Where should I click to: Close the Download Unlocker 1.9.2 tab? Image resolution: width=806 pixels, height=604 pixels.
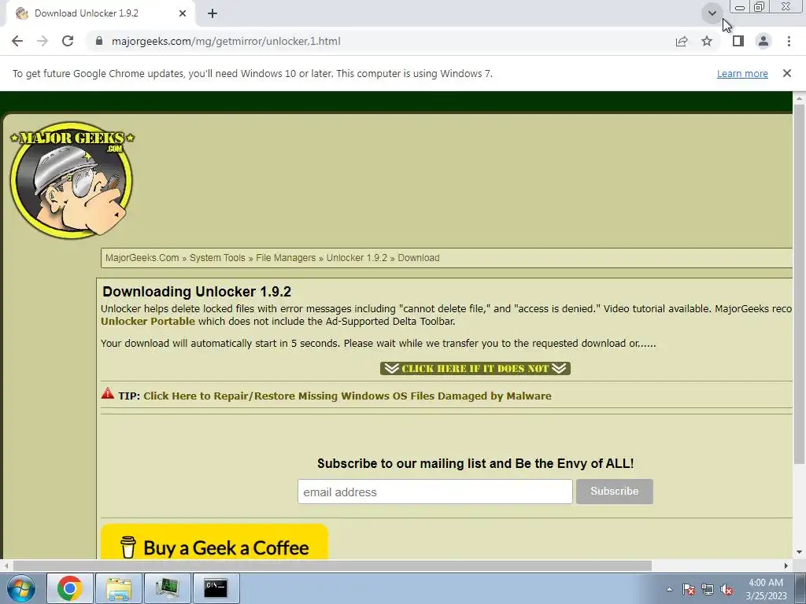pos(183,13)
